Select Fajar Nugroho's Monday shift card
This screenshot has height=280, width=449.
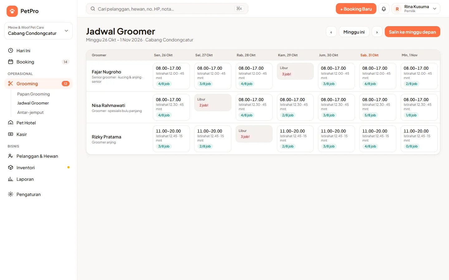point(171,76)
